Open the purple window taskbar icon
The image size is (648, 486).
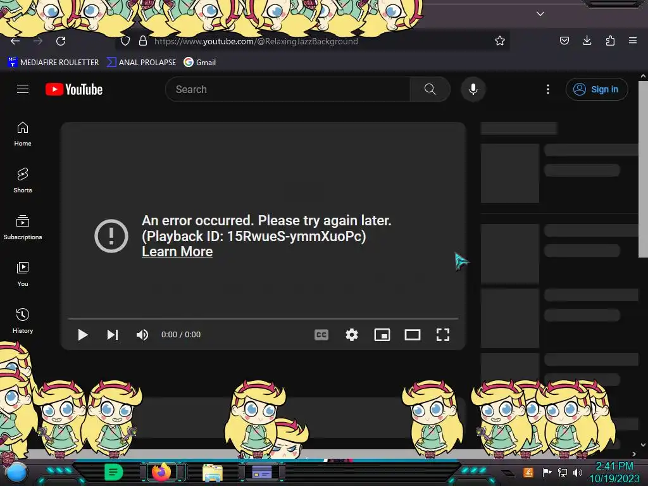click(x=262, y=472)
